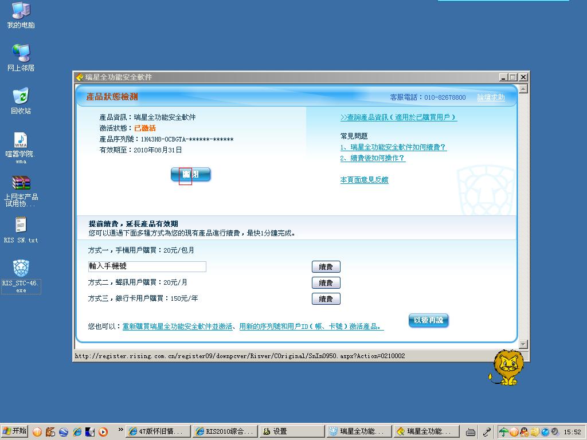Click yellow folder tray icon
The image size is (587, 440).
tap(535, 432)
